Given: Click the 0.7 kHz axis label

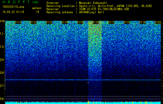Looking at the screenshot, I should 2,86.
